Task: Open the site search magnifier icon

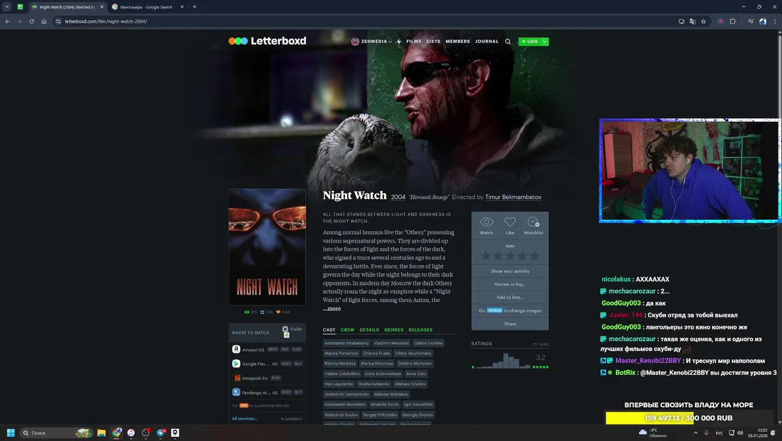Action: coord(508,42)
